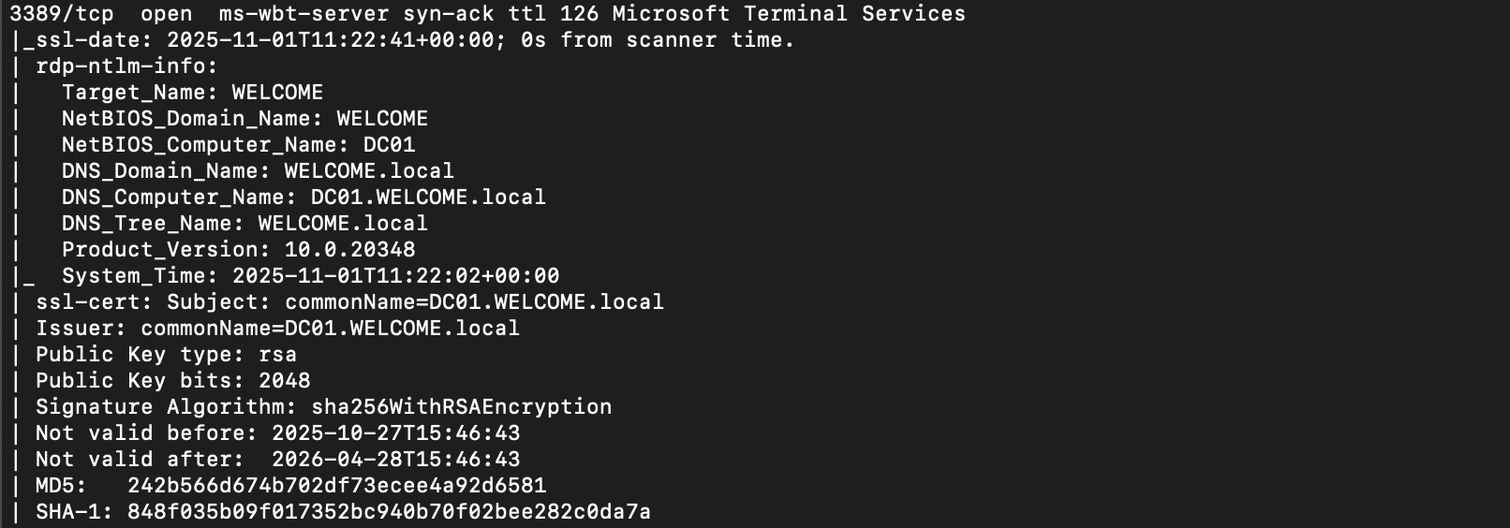
Task: Click the DNS_Computer_Name value DC01.WELCOME.local
Action: [x=428, y=198]
